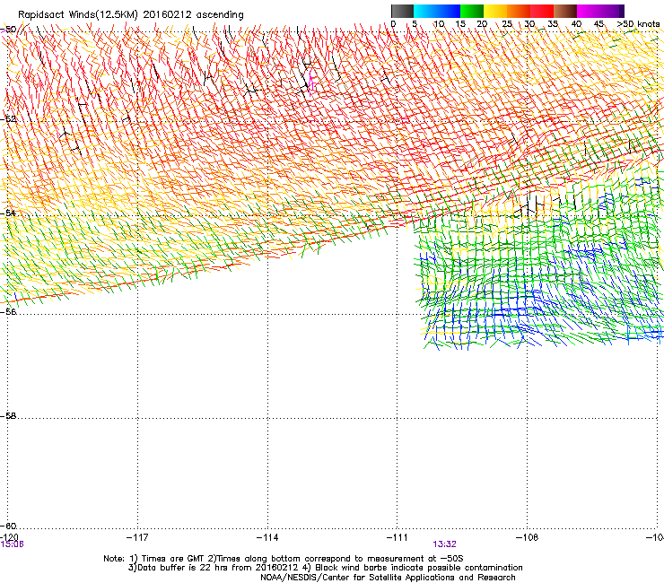Click the legend number '10'
Screen dimensions: 664x583
coord(439,24)
